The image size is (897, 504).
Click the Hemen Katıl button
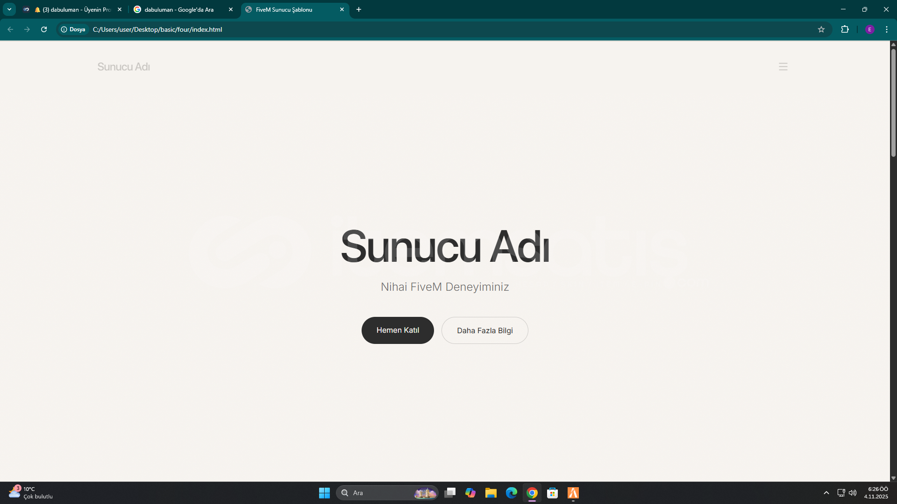tap(398, 330)
